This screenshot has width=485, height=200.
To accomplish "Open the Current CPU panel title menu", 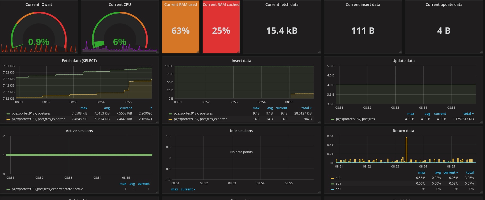I will [120, 5].
